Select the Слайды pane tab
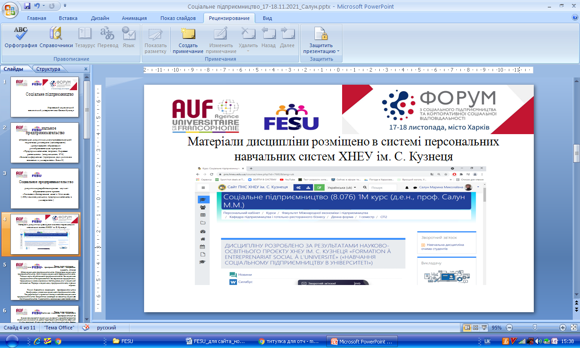580x348 pixels. click(x=14, y=69)
